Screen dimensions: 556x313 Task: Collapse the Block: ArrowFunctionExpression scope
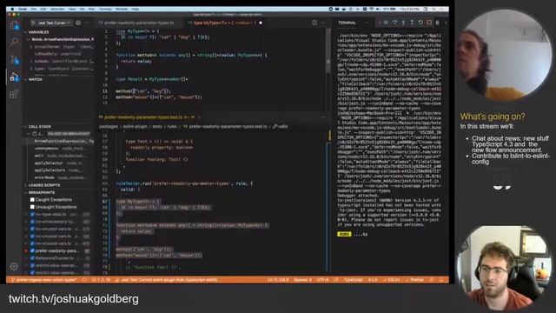60,39
